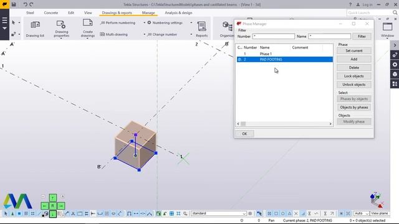The height and width of the screenshot is (224, 399).
Task: Click the Number filter input field
Action: click(274, 36)
